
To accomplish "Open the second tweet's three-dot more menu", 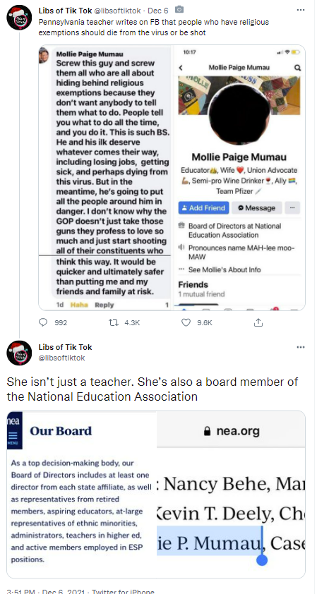I will (300, 347).
